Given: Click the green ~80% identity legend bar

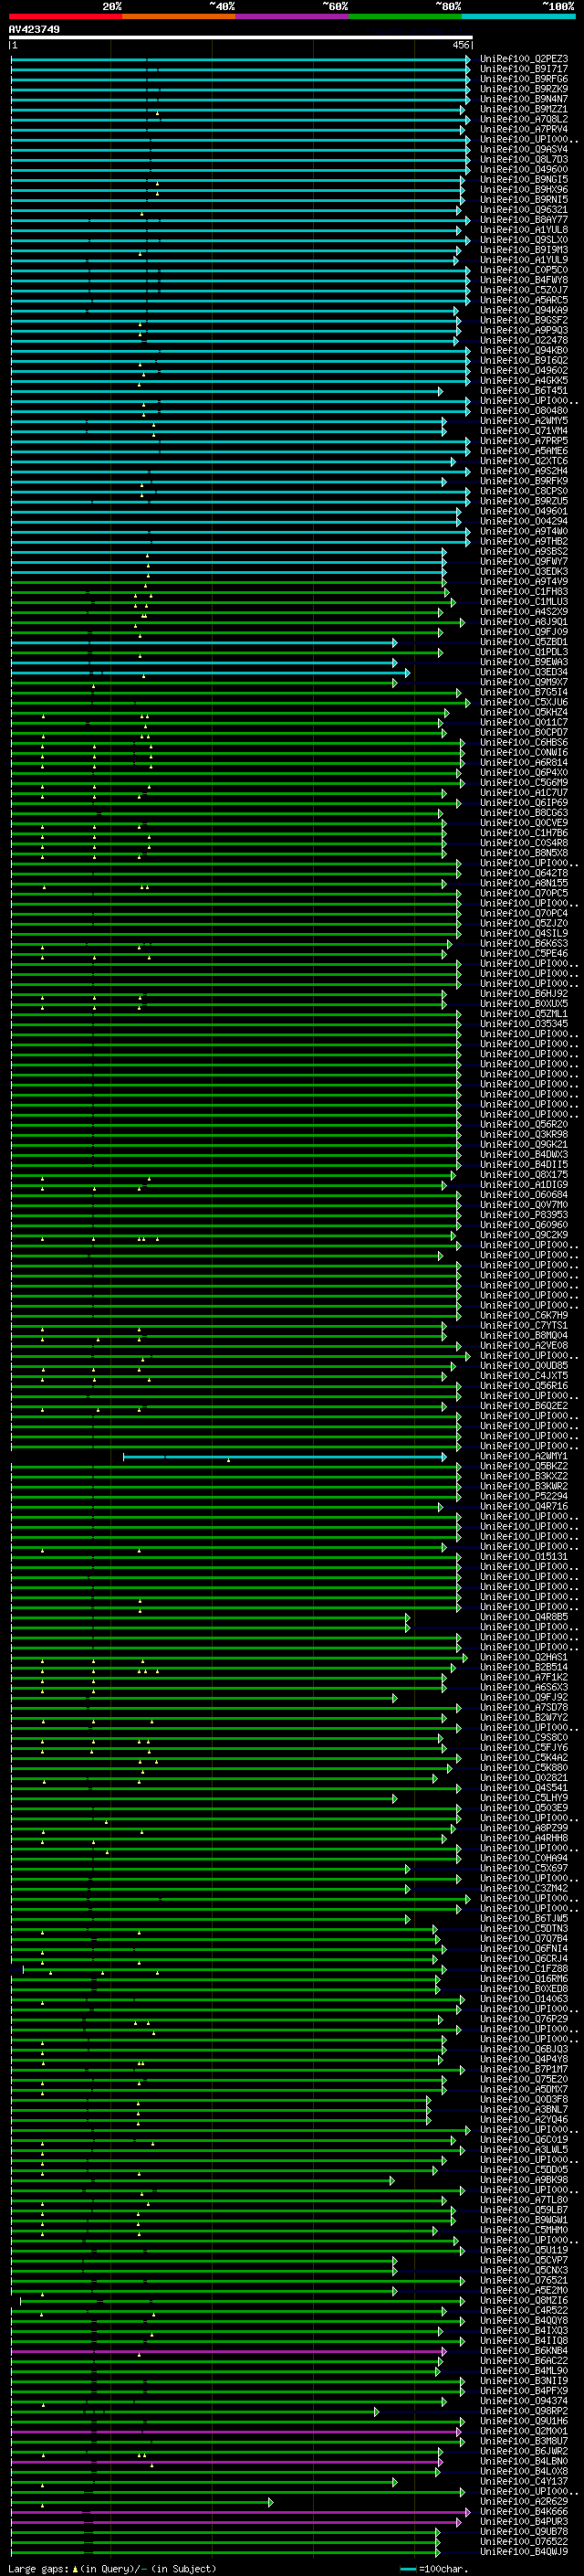Looking at the screenshot, I should coord(404,16).
